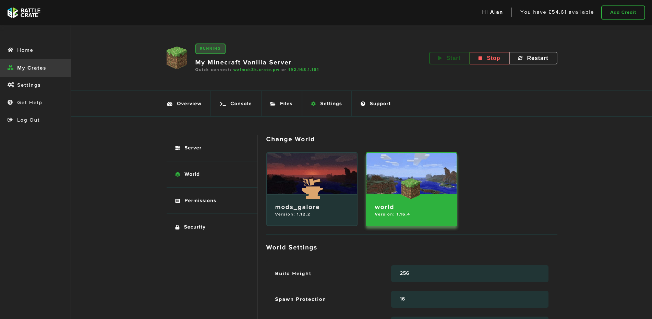This screenshot has width=652, height=319.
Task: Click the My Minecraft Vanilla Server title
Action: click(x=243, y=62)
